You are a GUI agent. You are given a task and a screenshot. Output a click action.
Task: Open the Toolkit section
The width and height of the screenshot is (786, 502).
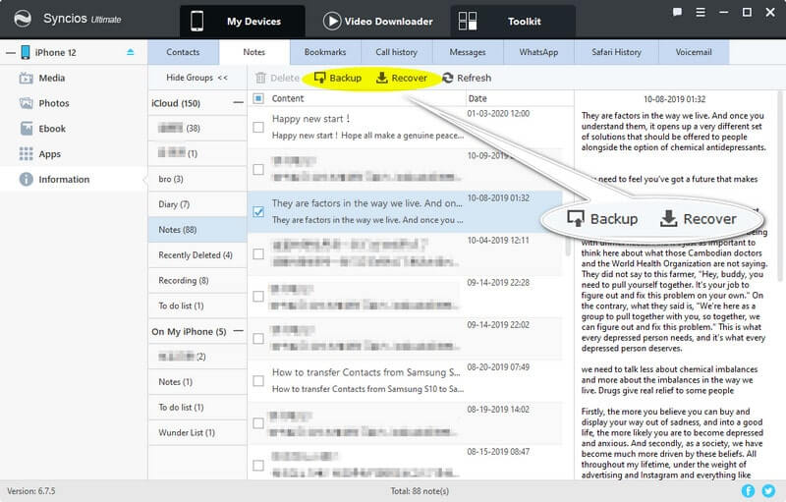coord(512,21)
